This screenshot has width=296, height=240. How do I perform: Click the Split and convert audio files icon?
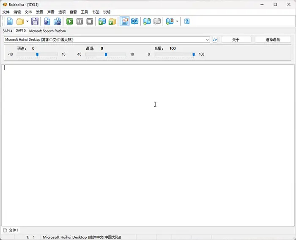pos(57,21)
